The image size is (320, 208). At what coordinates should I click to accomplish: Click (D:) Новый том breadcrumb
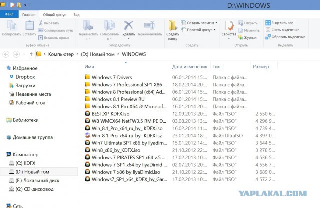pyautogui.click(x=98, y=54)
